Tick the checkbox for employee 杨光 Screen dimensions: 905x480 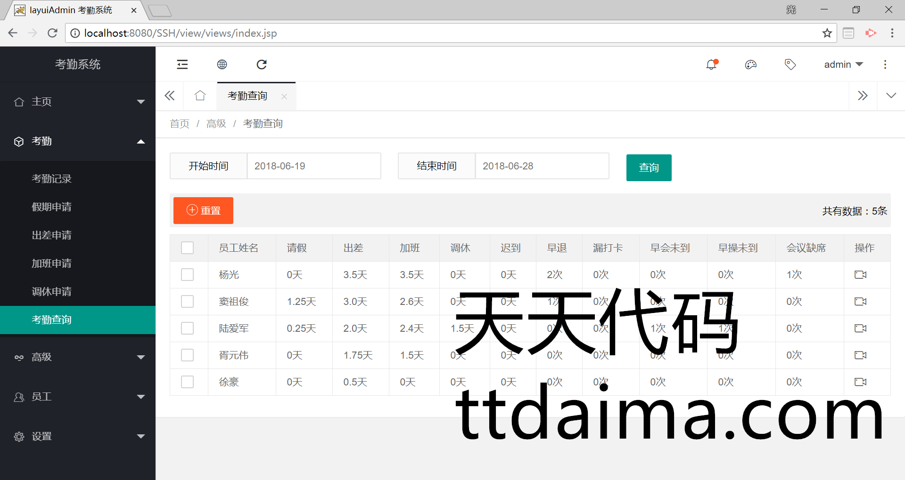coord(188,274)
